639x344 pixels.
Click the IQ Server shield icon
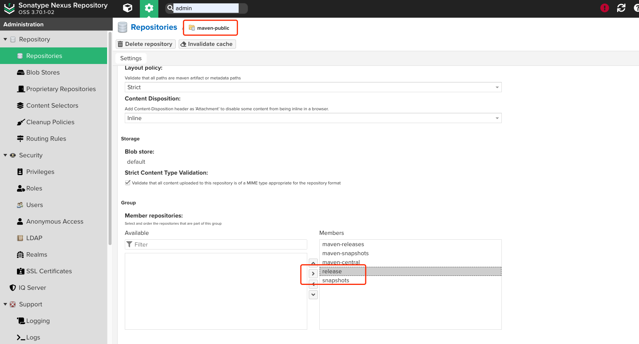point(12,288)
